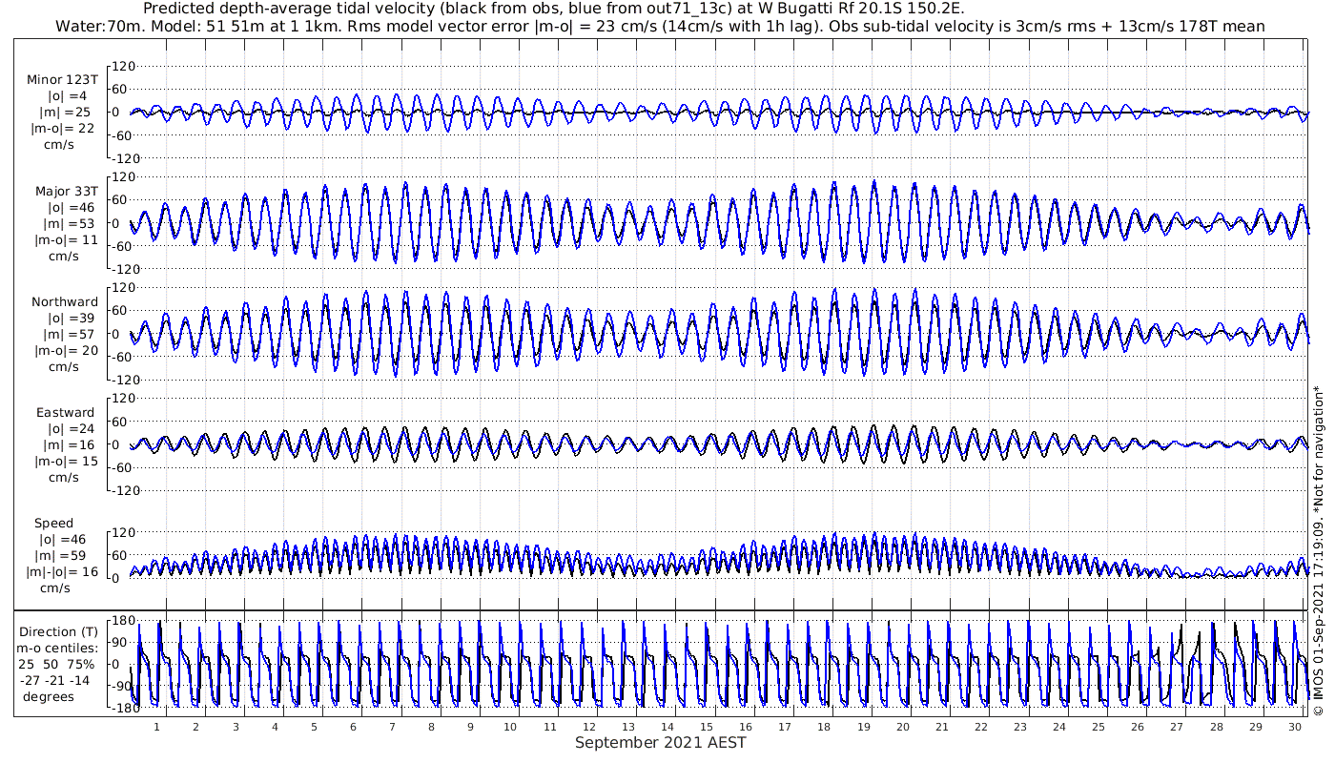Click the '|m-o|= 20' value under Northward

(65, 351)
